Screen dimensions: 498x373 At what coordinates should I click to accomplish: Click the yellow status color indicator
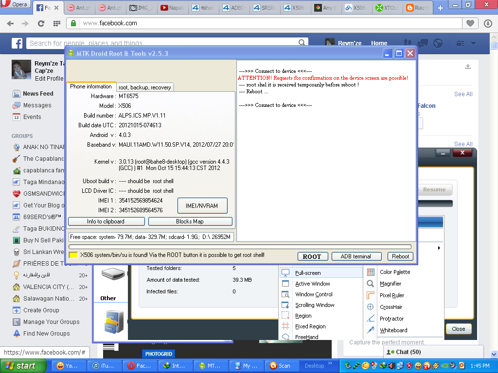[73, 255]
